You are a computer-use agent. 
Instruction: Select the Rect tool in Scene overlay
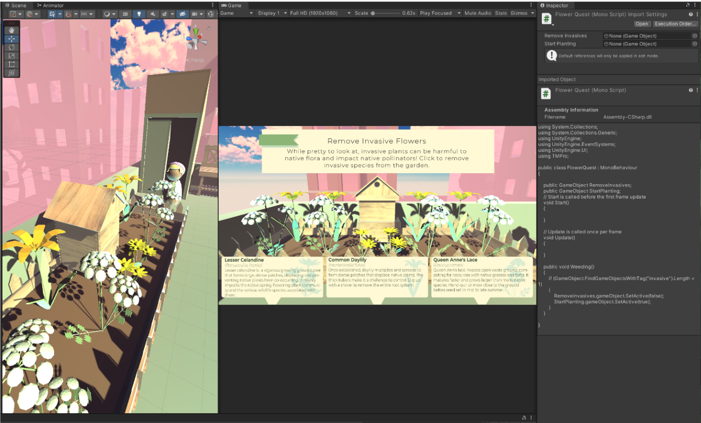pyautogui.click(x=11, y=65)
